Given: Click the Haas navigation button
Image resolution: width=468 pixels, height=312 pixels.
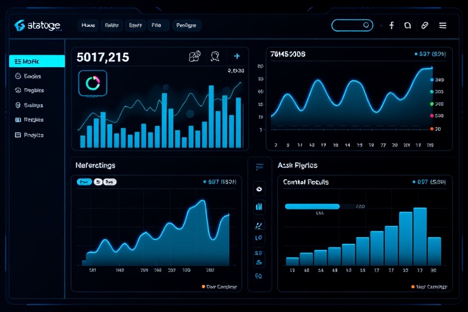Looking at the screenshot, I should (x=88, y=26).
